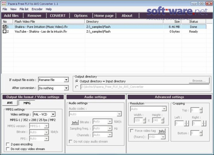Sort by the Status column header

coord(194,21)
